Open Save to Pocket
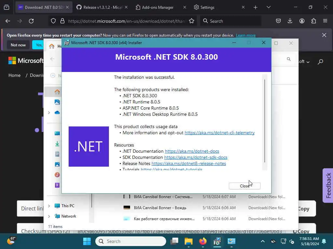 click(x=278, y=21)
